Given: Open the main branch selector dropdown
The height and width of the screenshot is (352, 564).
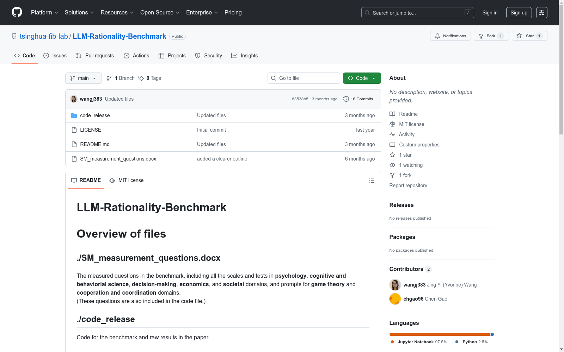Looking at the screenshot, I should (x=84, y=78).
